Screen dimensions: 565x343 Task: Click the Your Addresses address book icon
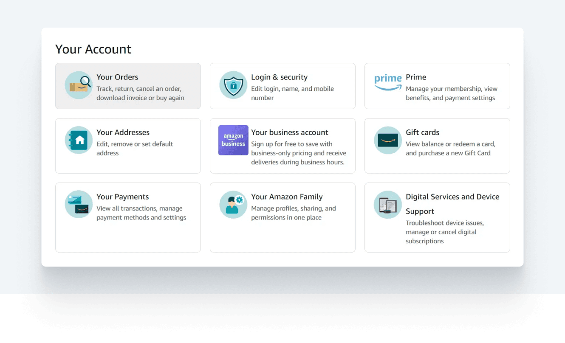79,140
